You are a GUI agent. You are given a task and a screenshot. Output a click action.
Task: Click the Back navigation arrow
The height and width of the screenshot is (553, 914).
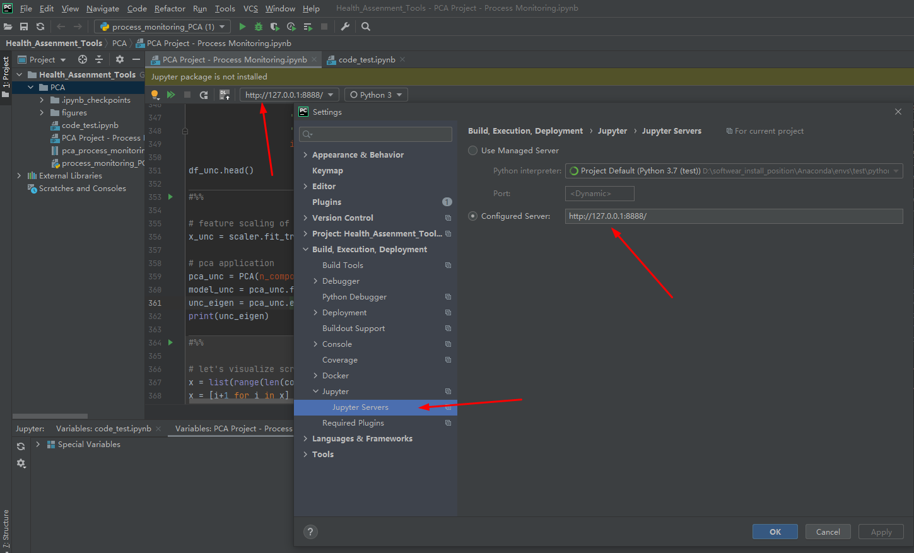tap(61, 26)
